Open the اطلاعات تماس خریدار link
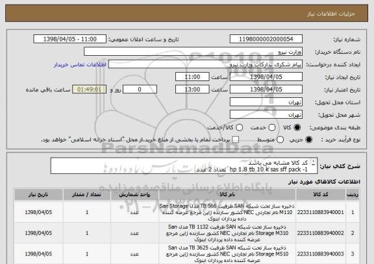Screen dimensions: 374x264 pos(80,65)
